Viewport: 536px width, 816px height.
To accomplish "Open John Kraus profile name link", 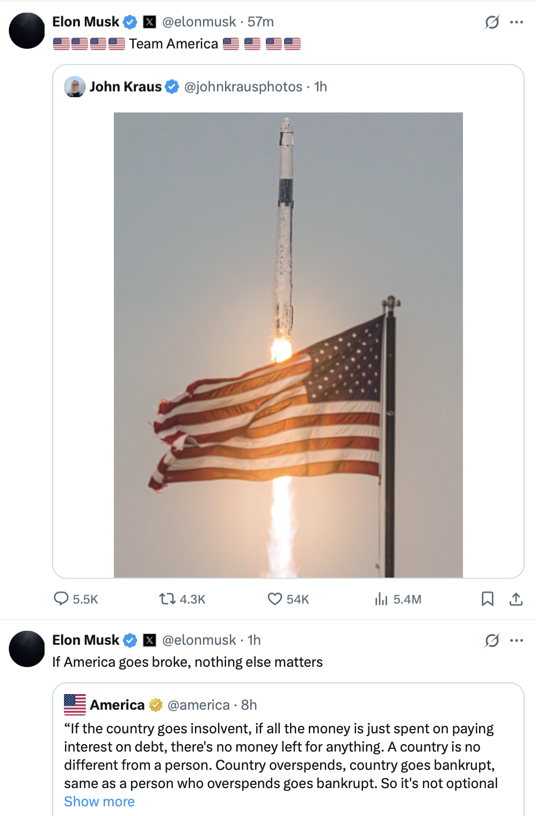I will 125,87.
